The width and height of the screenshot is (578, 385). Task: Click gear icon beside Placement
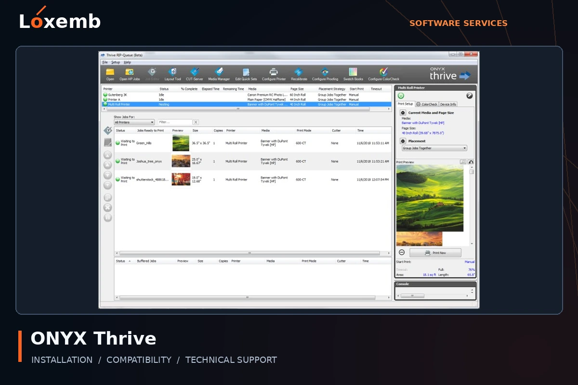403,141
